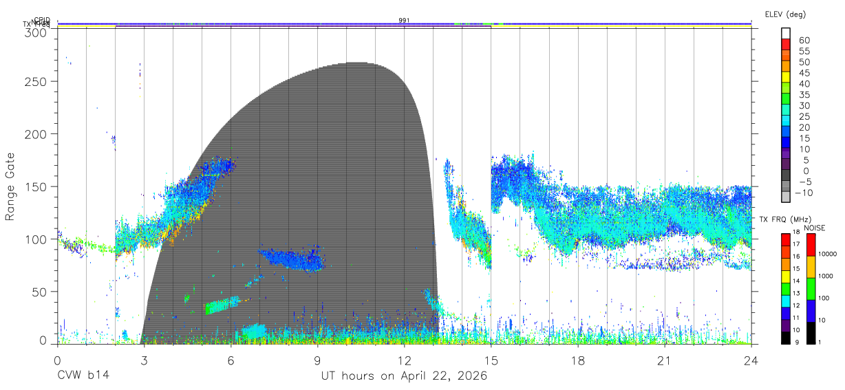
Task: Click the '55' value in ELEV legend
Action: point(804,51)
